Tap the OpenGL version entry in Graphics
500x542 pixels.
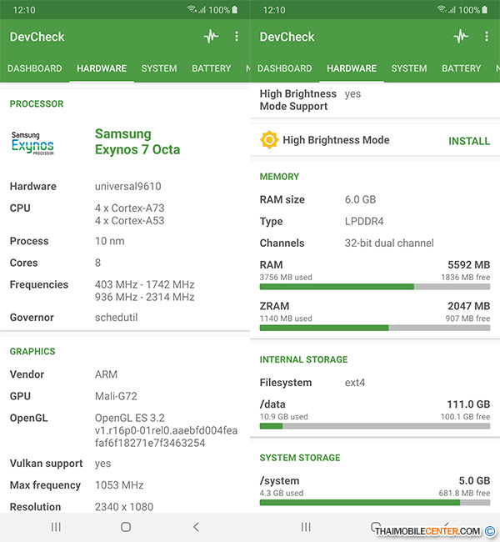coord(166,429)
